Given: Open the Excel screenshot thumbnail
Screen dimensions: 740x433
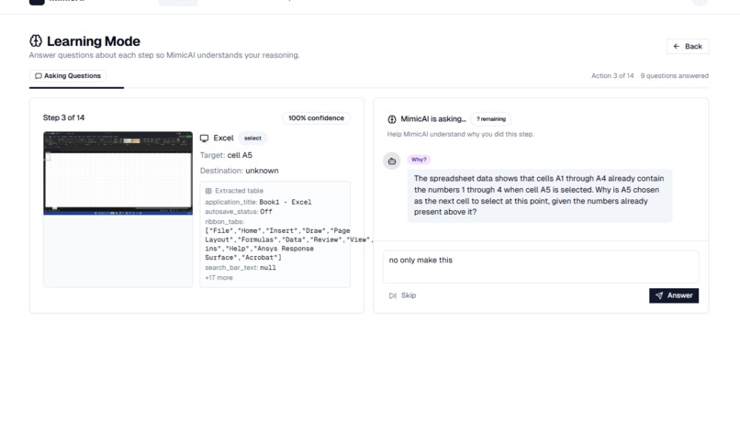Looking at the screenshot, I should click(x=118, y=173).
